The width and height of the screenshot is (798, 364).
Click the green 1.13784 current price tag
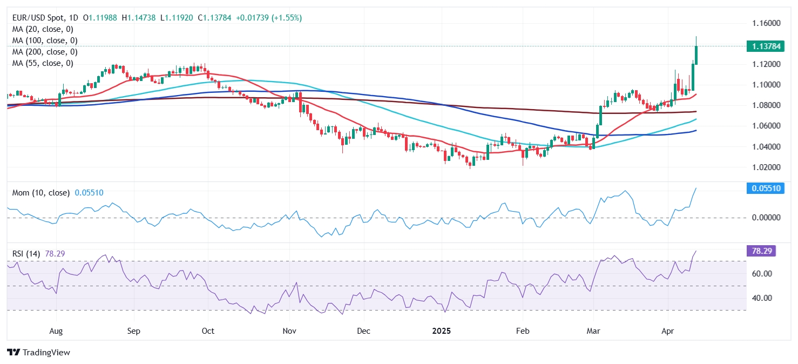[x=761, y=46]
